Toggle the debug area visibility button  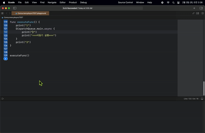click(202, 99)
